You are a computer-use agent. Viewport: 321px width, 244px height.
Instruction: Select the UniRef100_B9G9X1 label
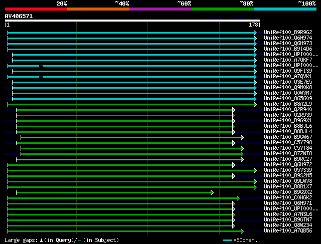(x=288, y=121)
